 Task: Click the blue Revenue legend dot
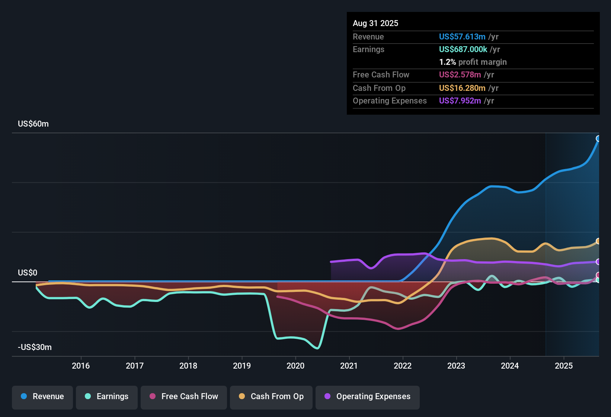pos(23,397)
